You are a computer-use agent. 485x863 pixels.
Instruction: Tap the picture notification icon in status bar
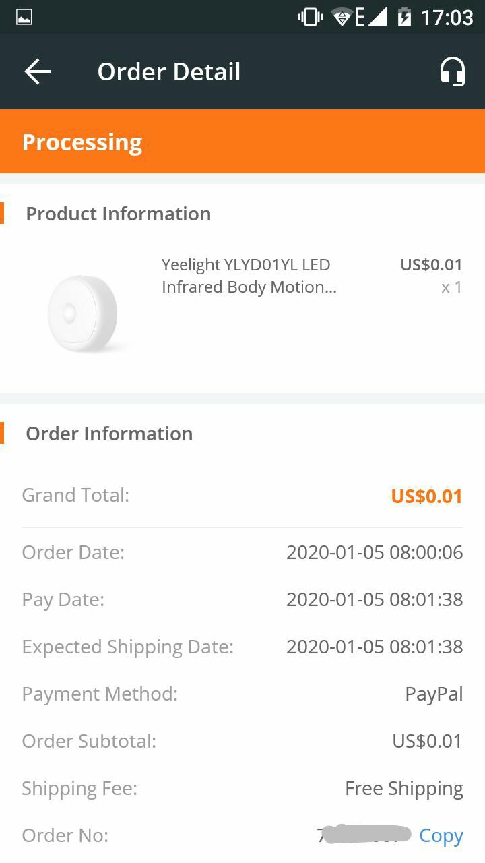(24, 18)
